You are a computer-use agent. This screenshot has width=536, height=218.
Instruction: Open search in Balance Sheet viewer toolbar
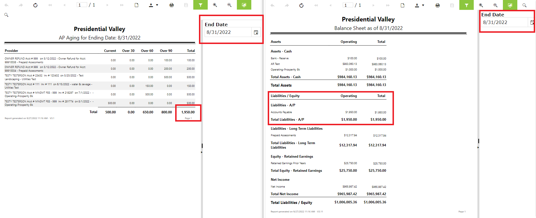(x=524, y=5)
